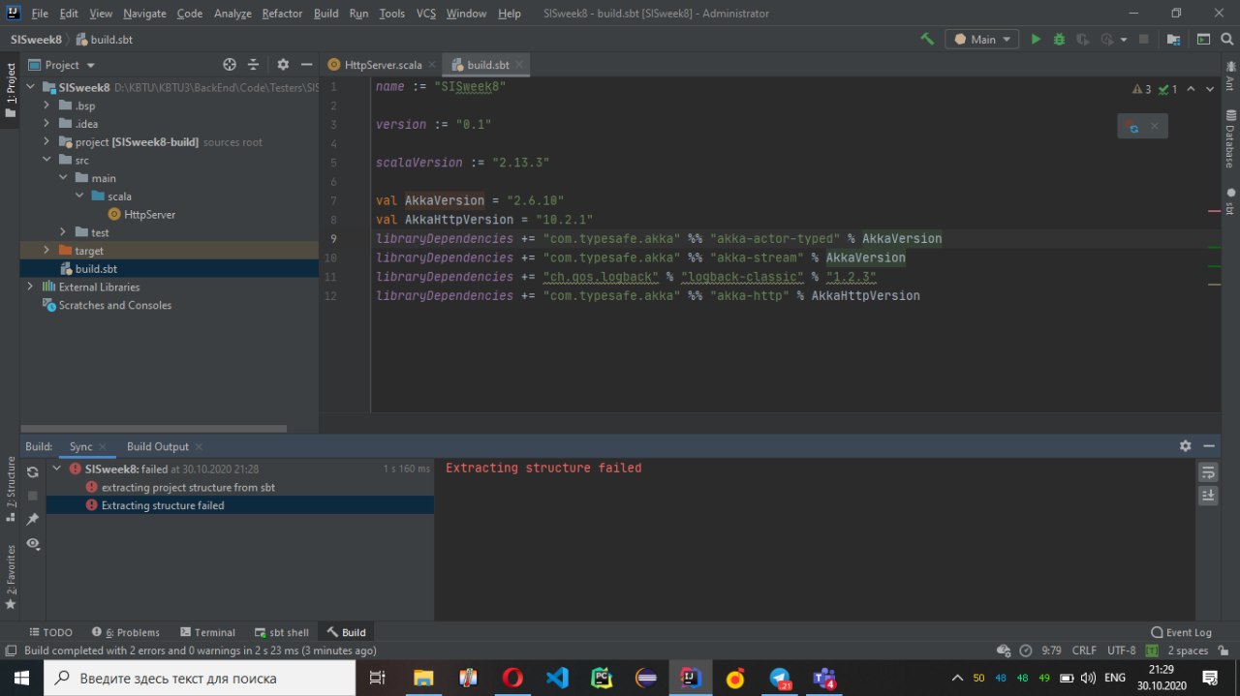Toggle tool window quick access icon bottom-left

pyautogui.click(x=10, y=651)
